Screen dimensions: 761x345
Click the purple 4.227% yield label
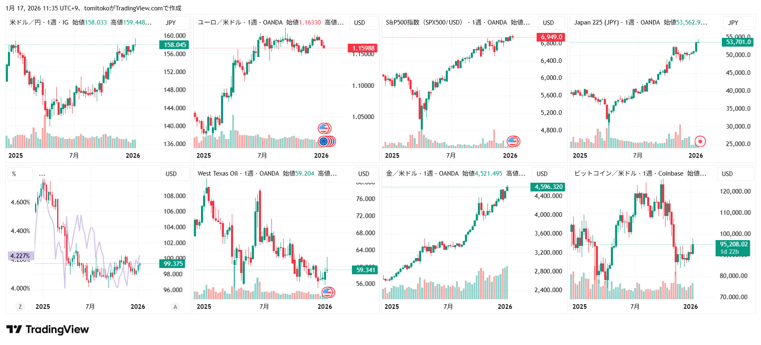tap(20, 256)
